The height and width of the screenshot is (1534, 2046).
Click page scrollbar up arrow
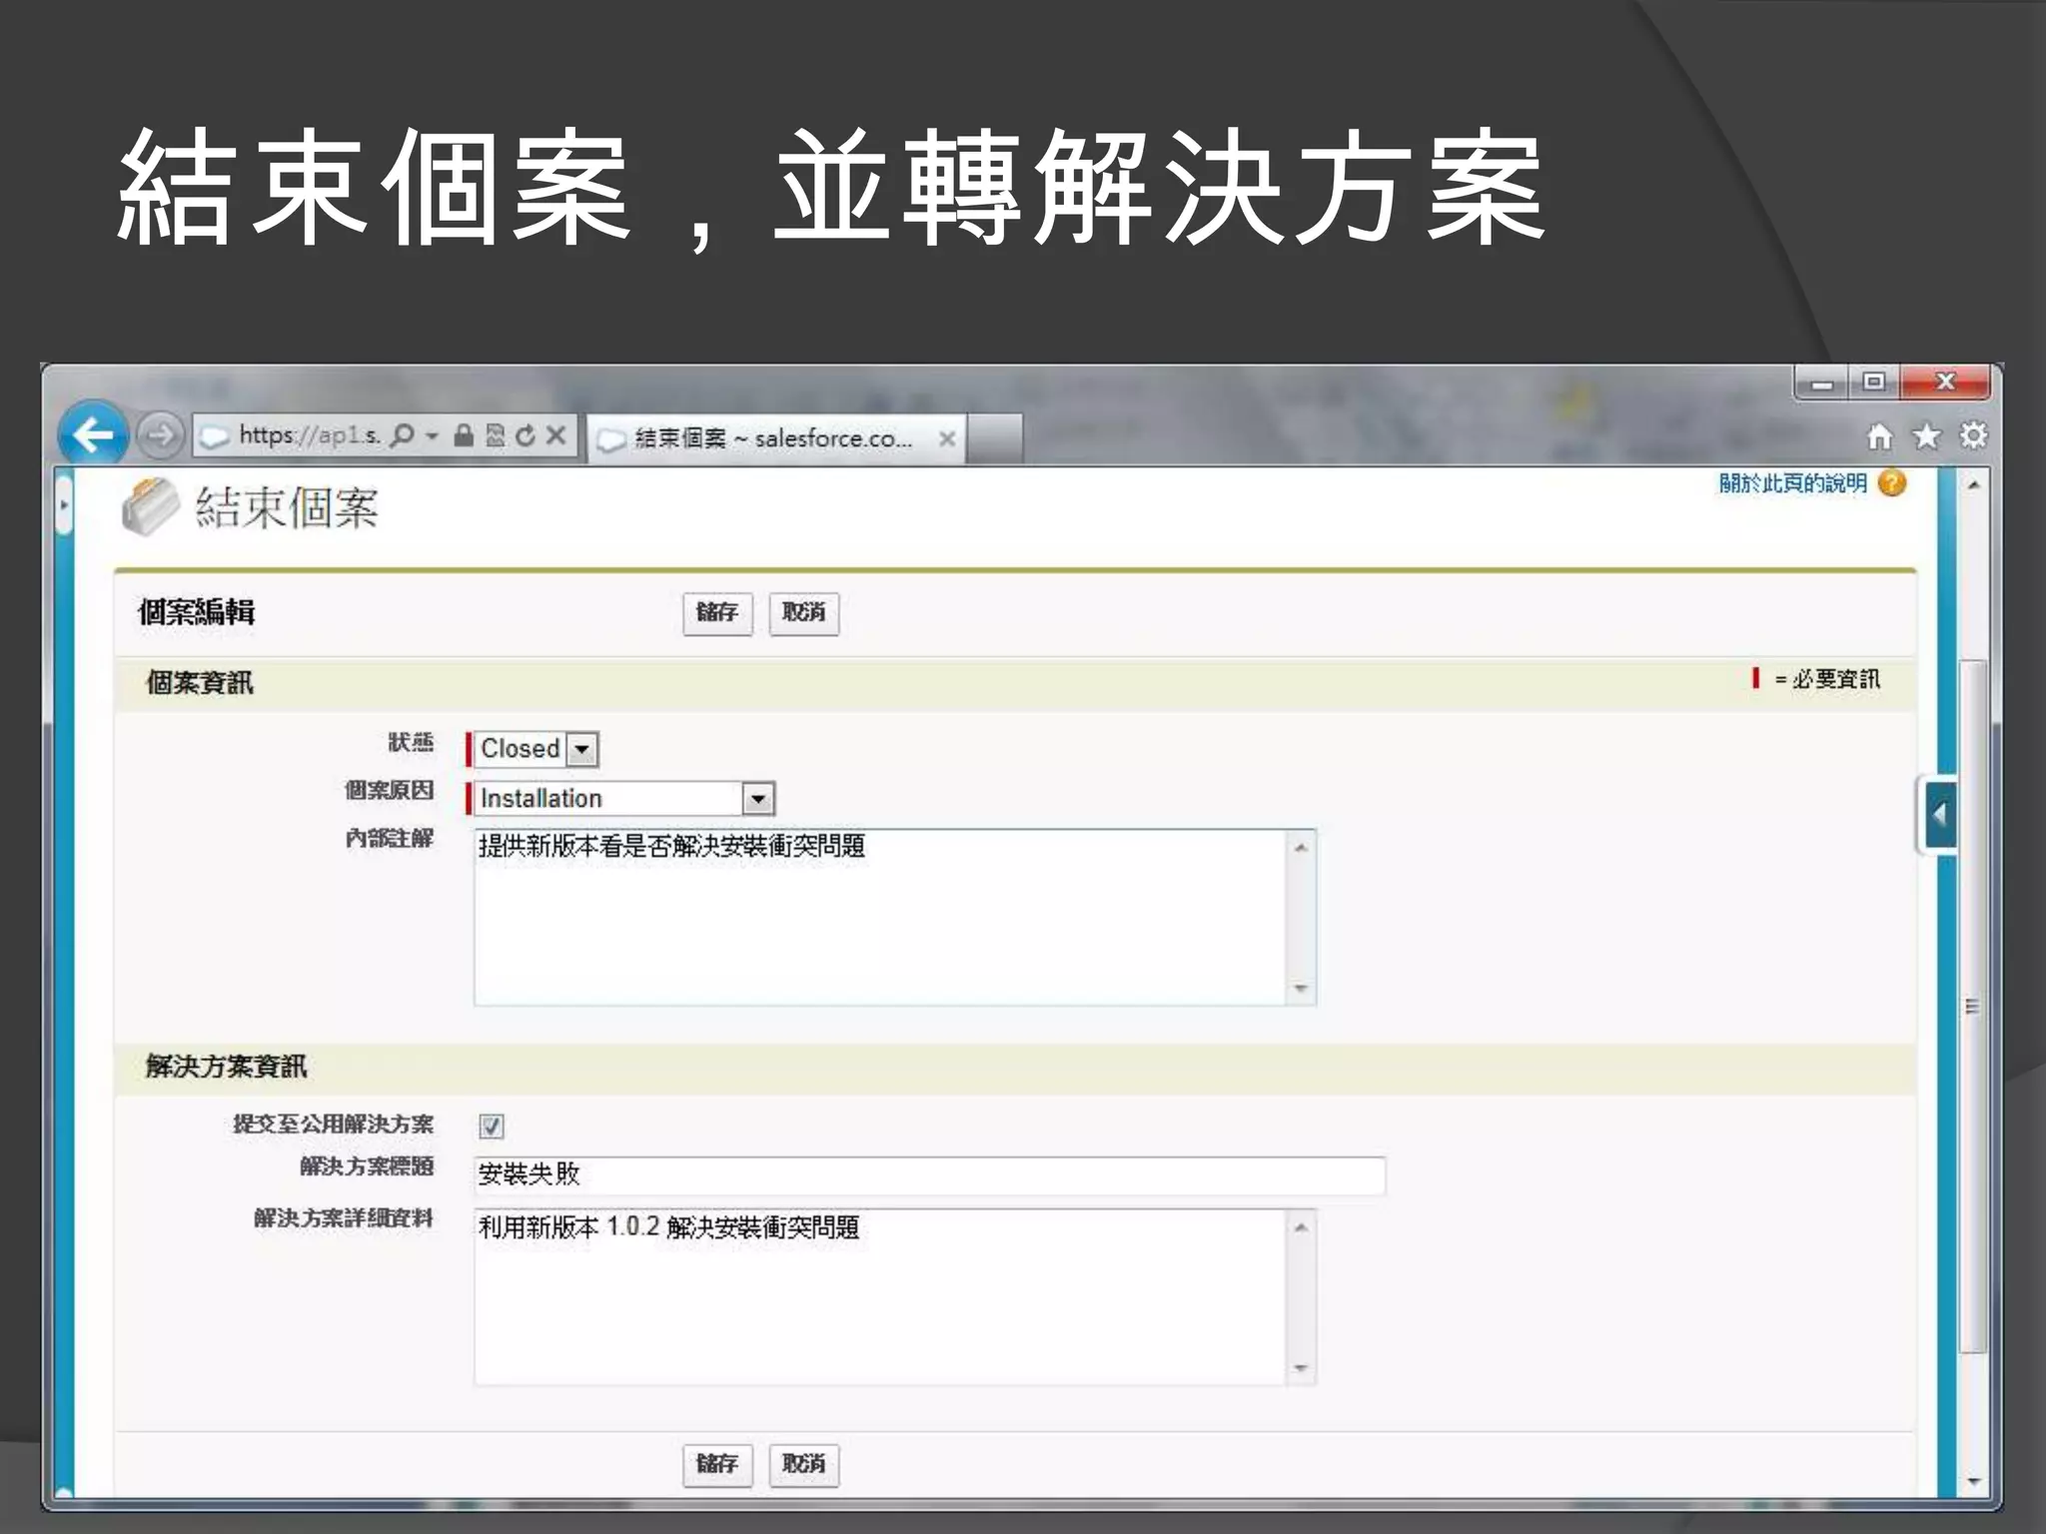click(1973, 485)
